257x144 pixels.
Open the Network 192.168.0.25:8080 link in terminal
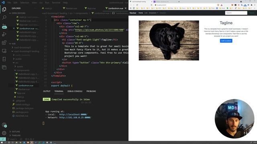point(75,117)
